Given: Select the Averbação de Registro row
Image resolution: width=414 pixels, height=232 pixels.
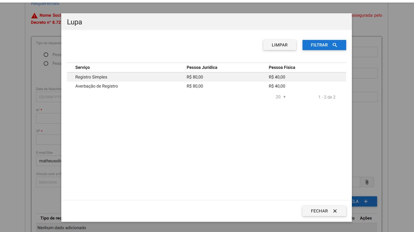Looking at the screenshot, I should [207, 86].
